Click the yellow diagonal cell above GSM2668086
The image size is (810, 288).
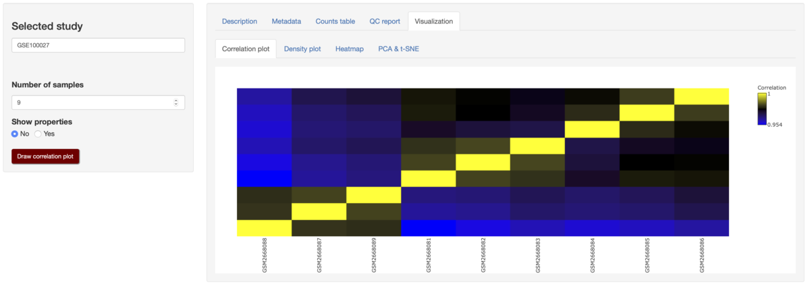click(x=701, y=96)
